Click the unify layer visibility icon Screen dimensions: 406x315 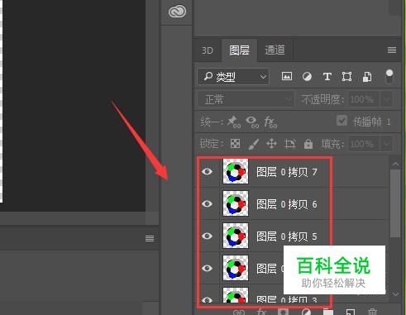(x=252, y=122)
